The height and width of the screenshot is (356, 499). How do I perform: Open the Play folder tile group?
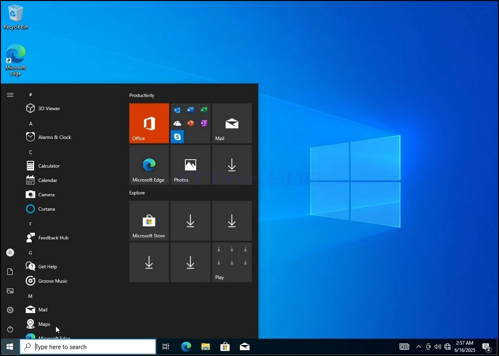coord(232,262)
